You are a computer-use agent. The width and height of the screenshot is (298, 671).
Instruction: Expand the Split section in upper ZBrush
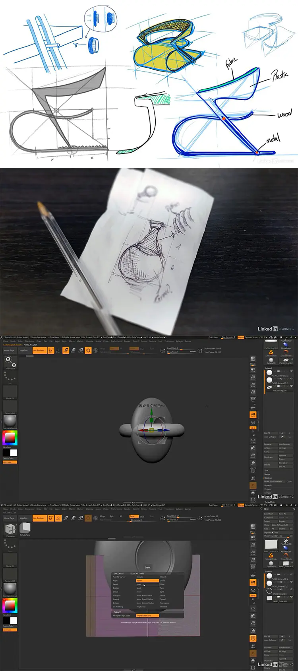click(266, 470)
